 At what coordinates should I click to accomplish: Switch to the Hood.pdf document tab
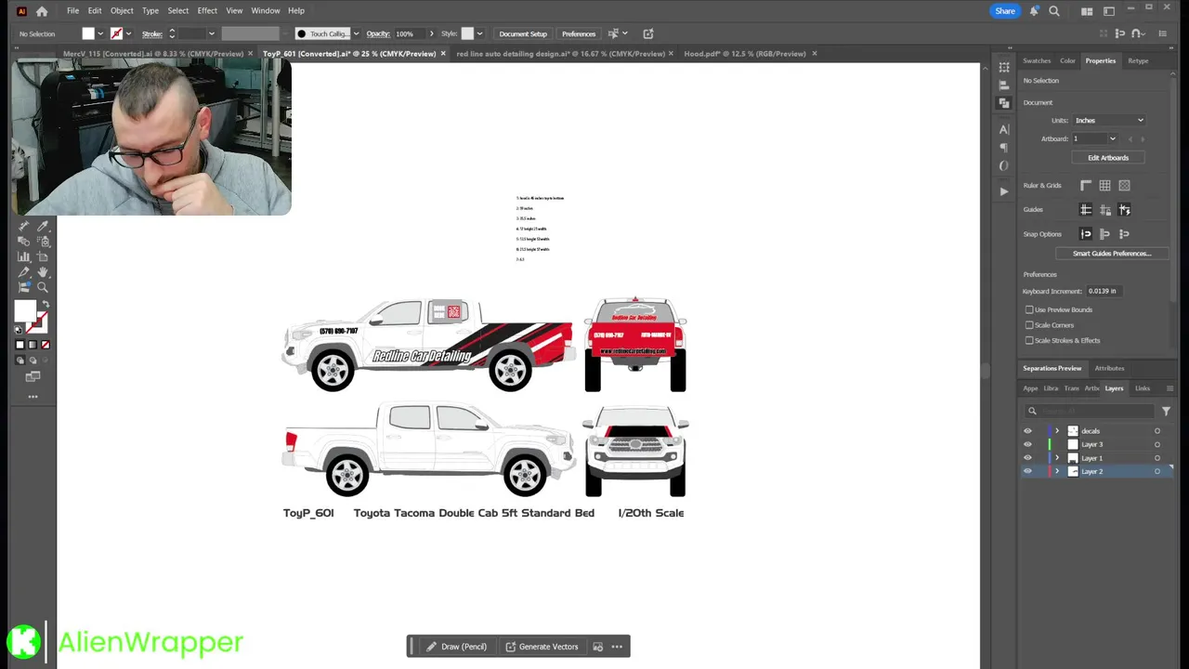coord(745,54)
